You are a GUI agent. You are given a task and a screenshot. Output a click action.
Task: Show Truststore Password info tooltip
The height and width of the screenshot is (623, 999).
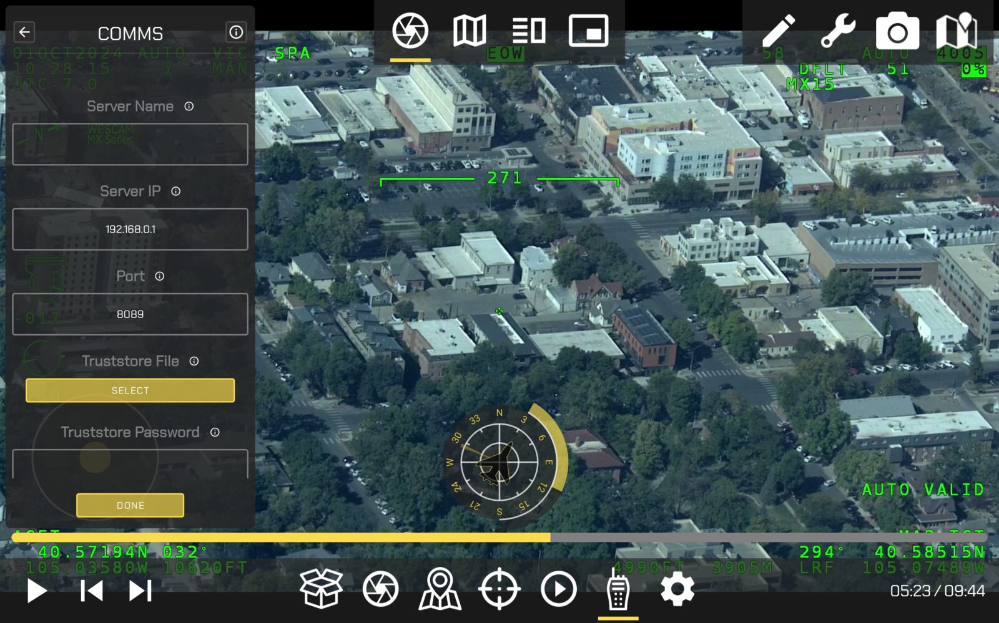[x=215, y=432]
